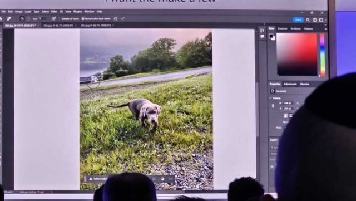Switch to the second document tab
The width and height of the screenshot is (356, 201).
pyautogui.click(x=58, y=26)
